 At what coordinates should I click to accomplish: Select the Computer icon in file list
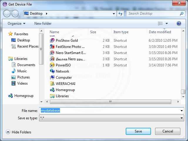pyautogui.click(x=52, y=78)
